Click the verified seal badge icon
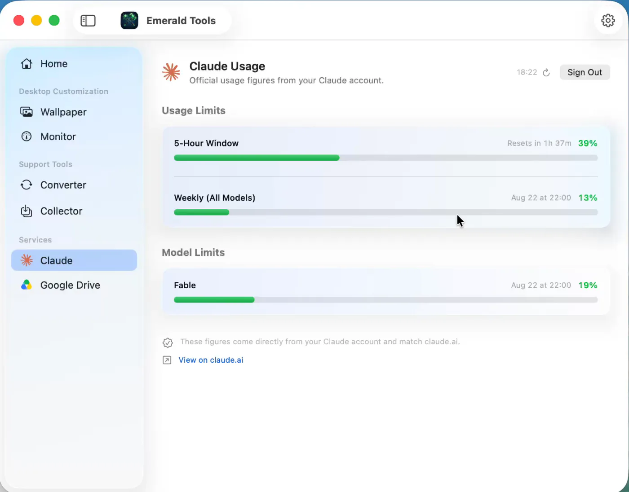 coord(168,343)
